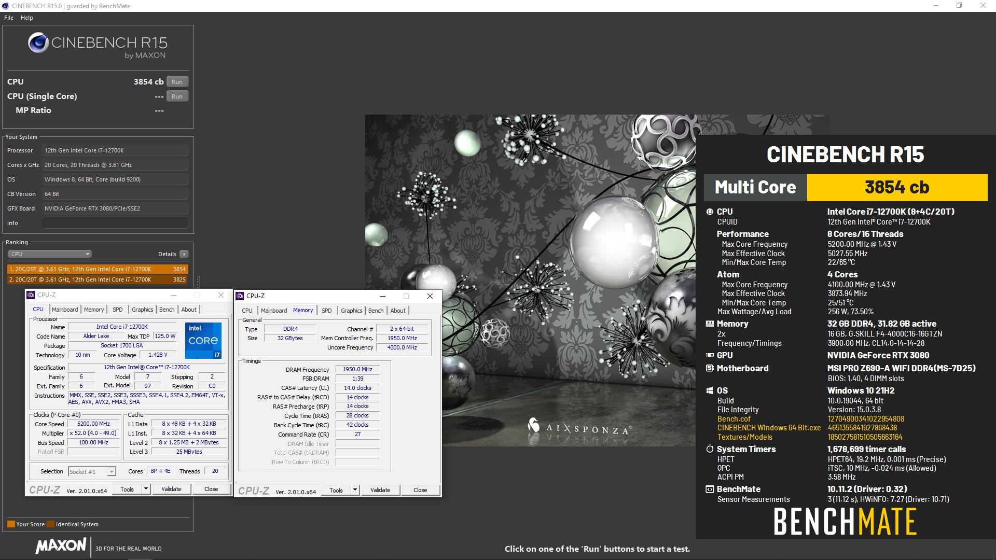Switch to Bench tab in left CPU-Z
The image size is (996, 560).
click(x=167, y=310)
